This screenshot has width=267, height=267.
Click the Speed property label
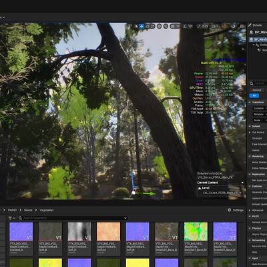(x=256, y=150)
